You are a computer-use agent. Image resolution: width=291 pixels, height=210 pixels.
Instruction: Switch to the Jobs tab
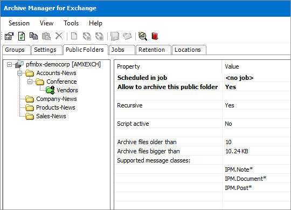(x=118, y=50)
